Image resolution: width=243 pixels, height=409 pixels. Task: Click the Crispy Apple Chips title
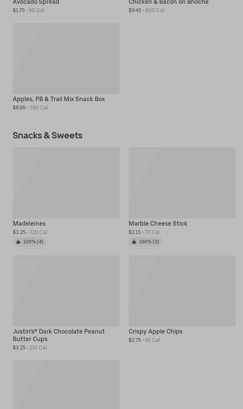coord(155,332)
